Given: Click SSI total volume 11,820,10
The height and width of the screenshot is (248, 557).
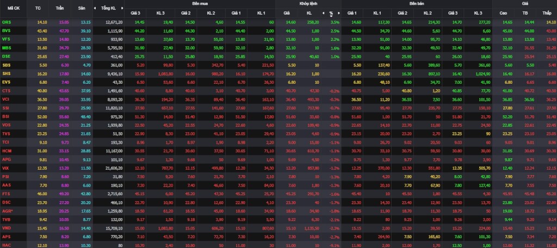Looking at the screenshot, I should tap(114, 108).
